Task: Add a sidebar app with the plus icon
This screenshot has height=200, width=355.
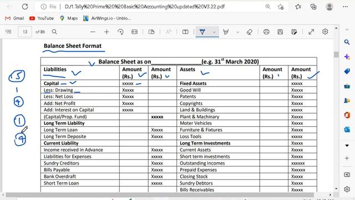Action: click(x=347, y=158)
